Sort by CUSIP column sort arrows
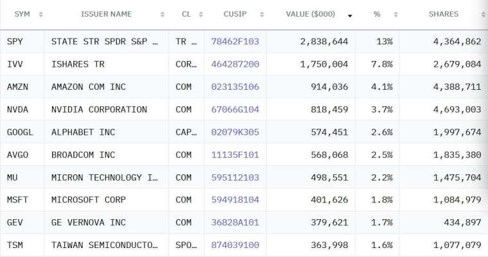This screenshot has height=257, width=488. click(x=262, y=14)
